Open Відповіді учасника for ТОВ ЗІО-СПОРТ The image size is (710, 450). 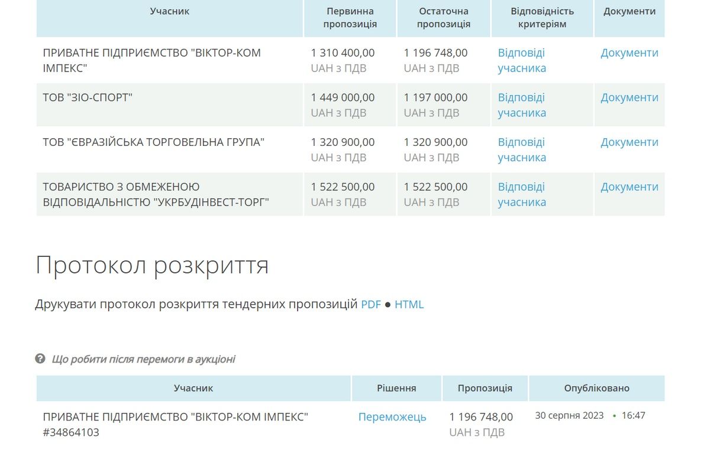(521, 105)
